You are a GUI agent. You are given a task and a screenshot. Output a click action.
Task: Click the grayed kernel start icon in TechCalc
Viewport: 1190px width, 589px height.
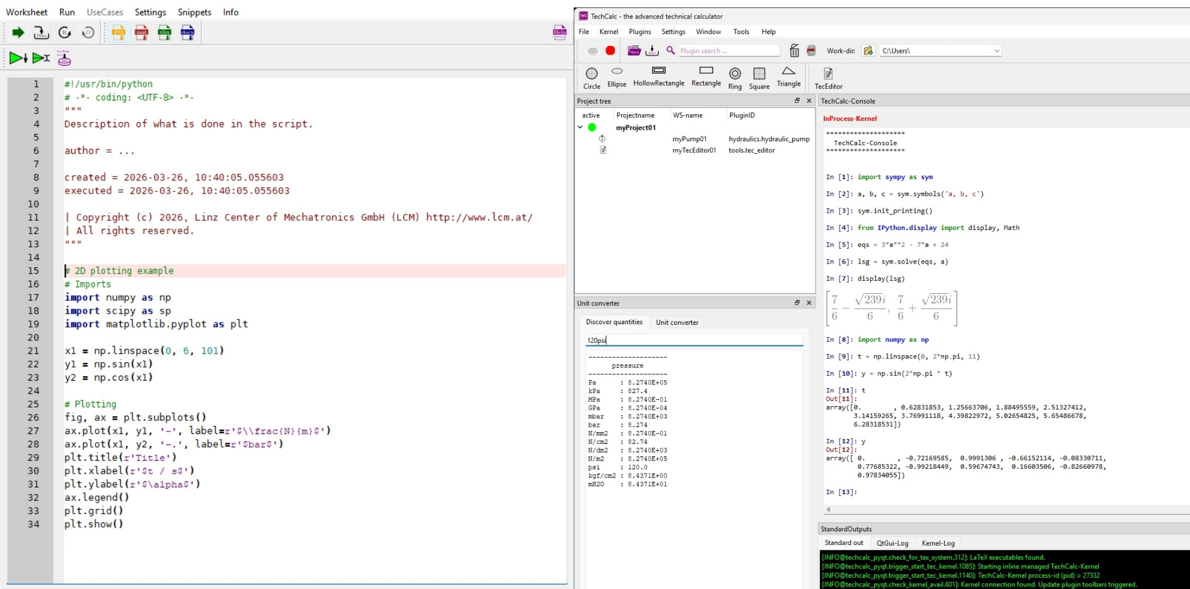tap(593, 51)
